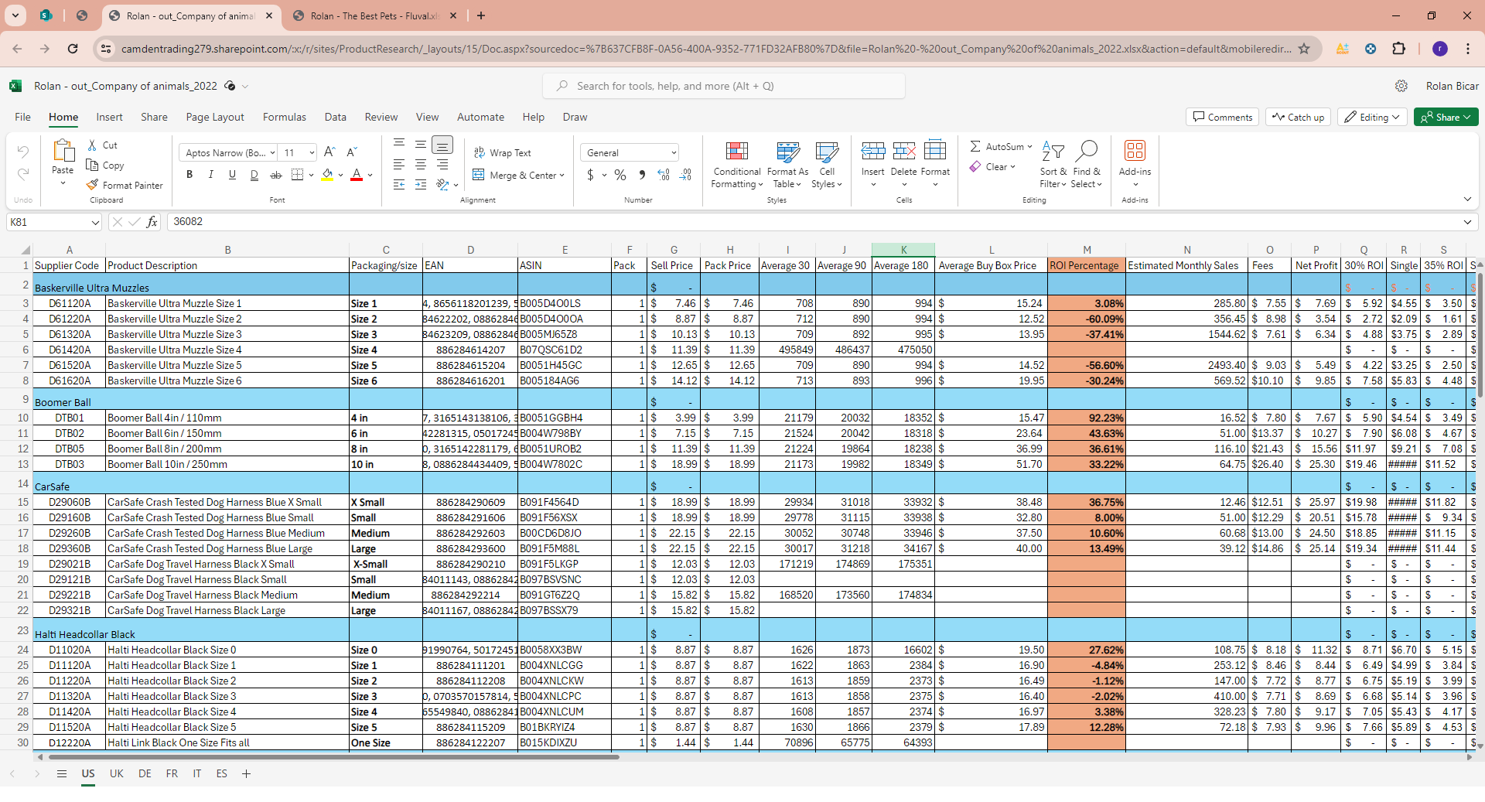Click the Comments button

tap(1222, 117)
